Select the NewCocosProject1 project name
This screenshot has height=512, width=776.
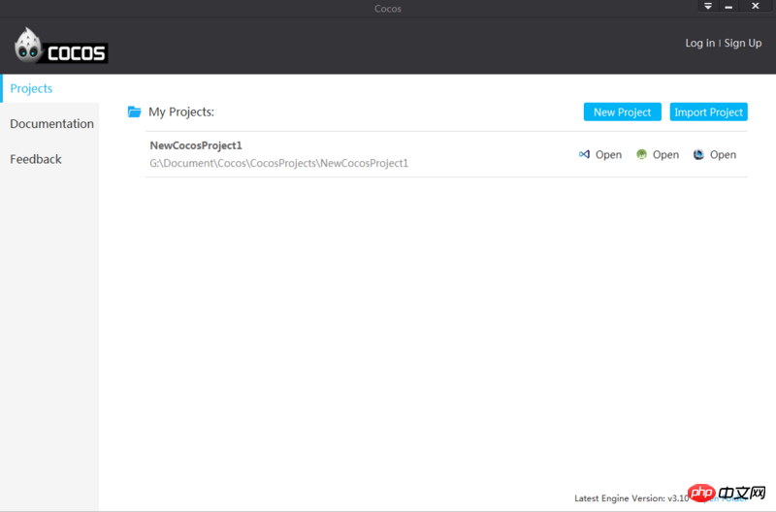click(196, 145)
